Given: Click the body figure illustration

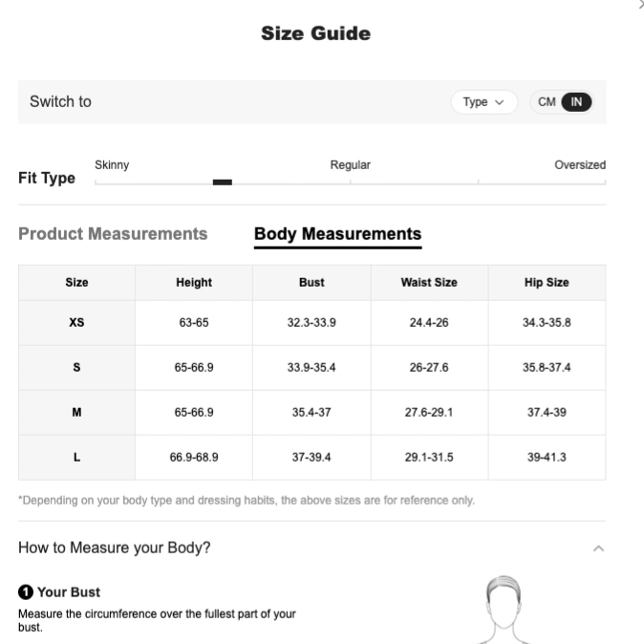Looking at the screenshot, I should pyautogui.click(x=504, y=609).
